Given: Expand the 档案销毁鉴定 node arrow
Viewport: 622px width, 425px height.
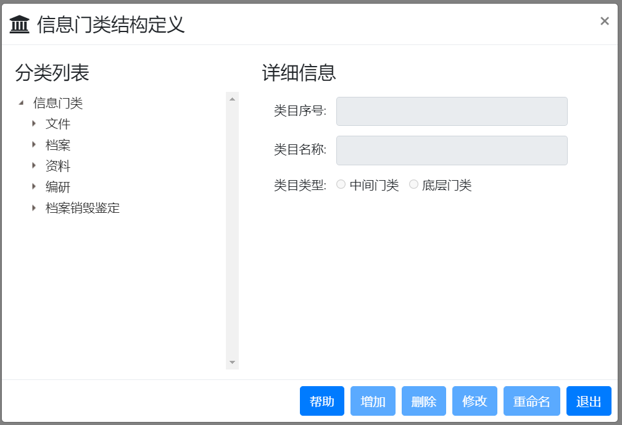Looking at the screenshot, I should pyautogui.click(x=35, y=208).
